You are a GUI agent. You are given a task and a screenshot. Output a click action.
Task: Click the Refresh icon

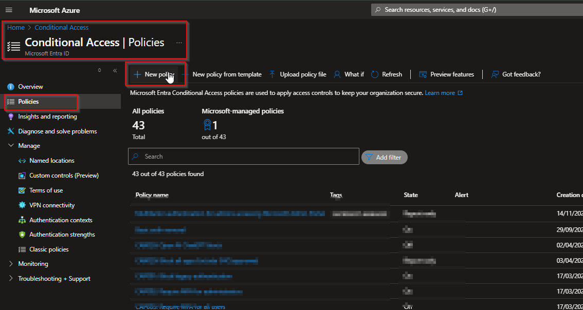tap(375, 74)
